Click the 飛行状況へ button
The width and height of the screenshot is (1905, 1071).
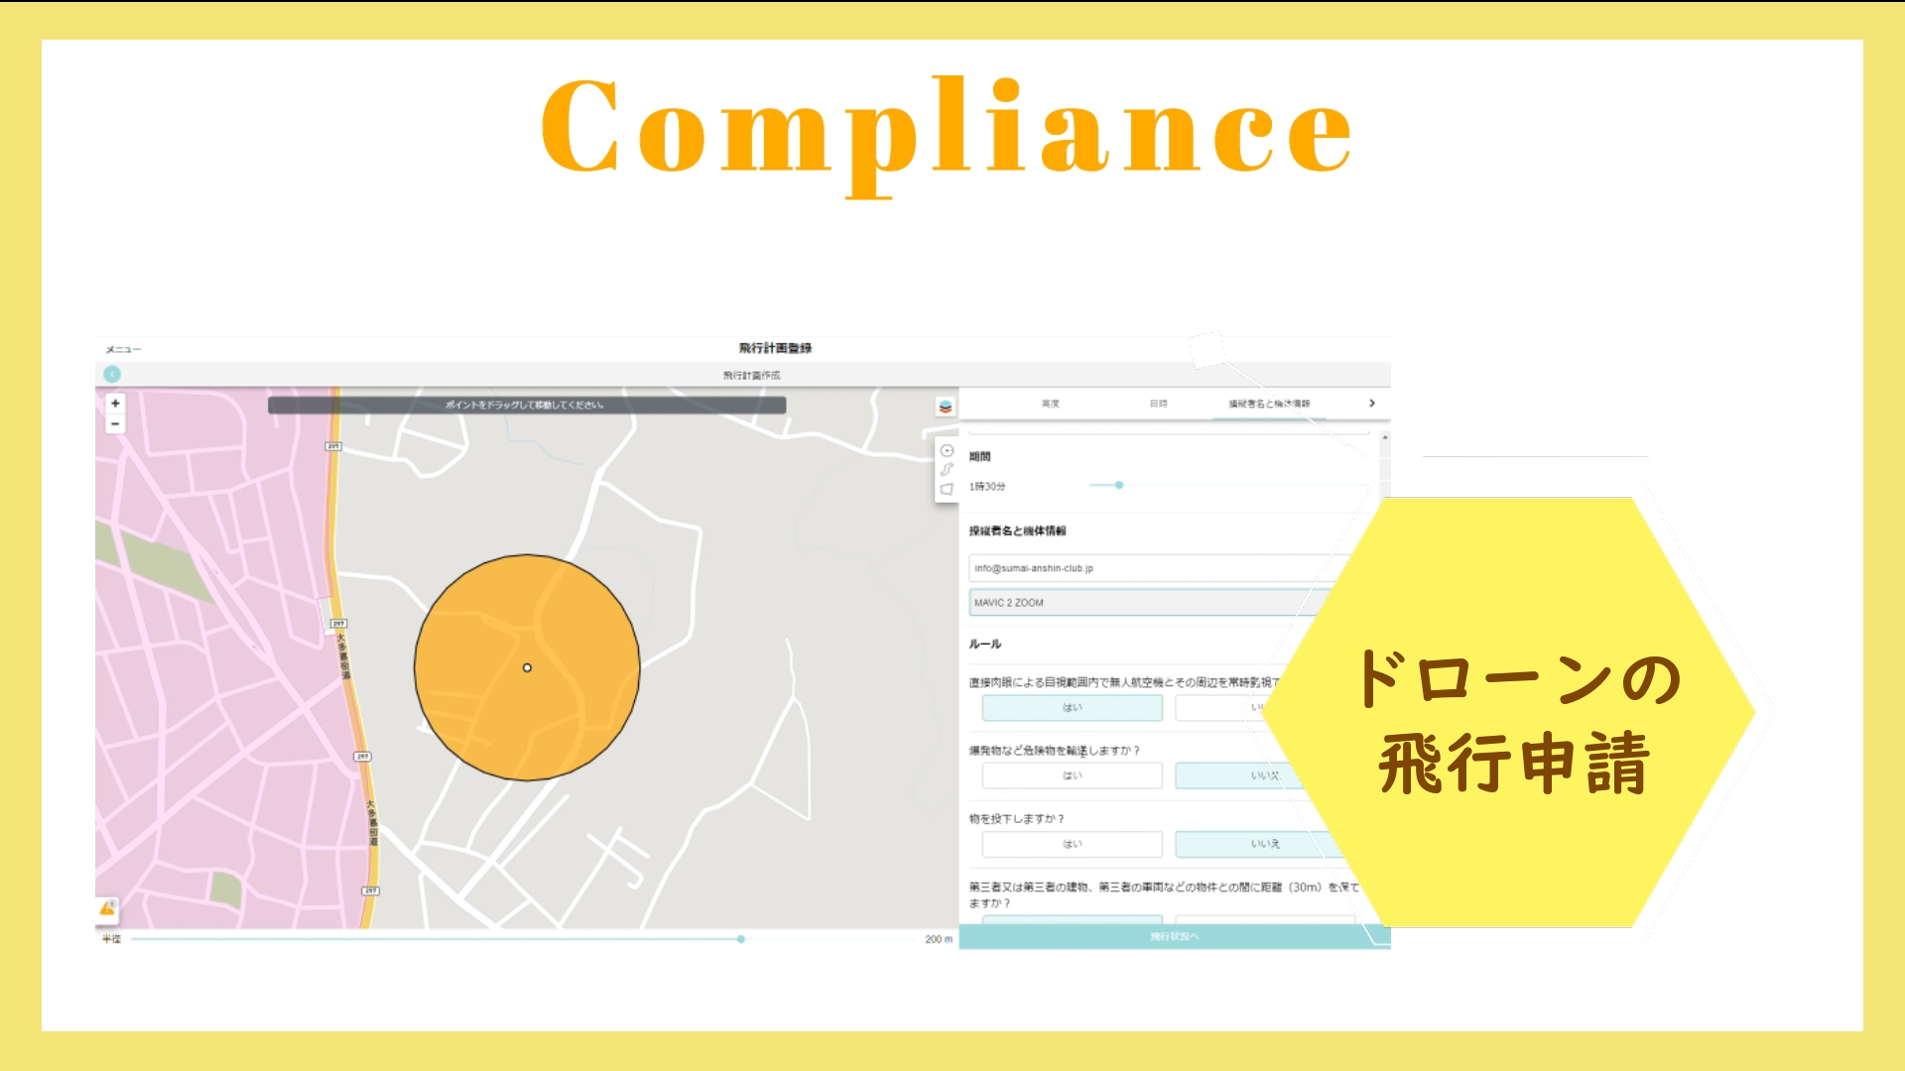tap(1174, 937)
